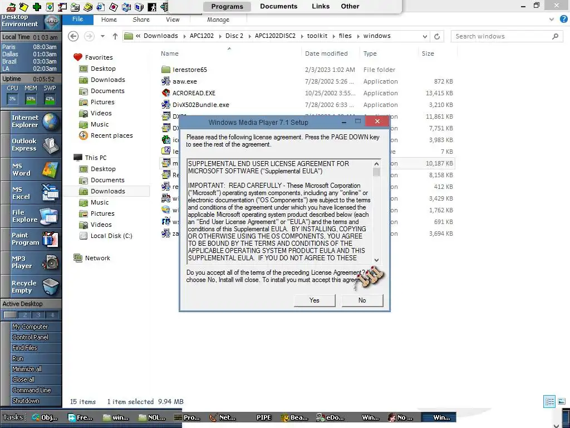
Task: Switch to active desktop 3
Action: coord(38,315)
